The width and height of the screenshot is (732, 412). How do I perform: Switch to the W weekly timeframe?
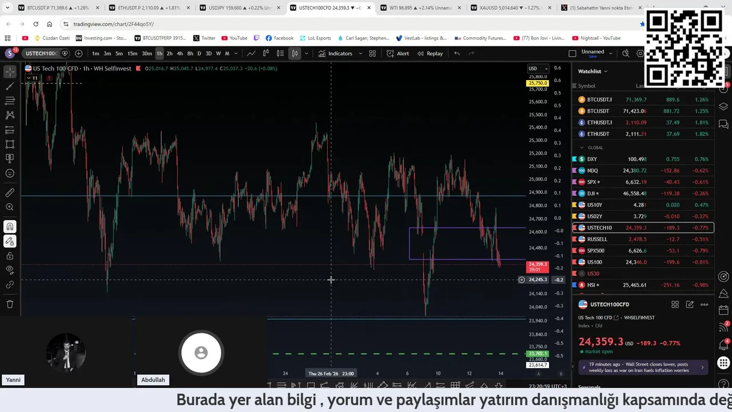(218, 53)
